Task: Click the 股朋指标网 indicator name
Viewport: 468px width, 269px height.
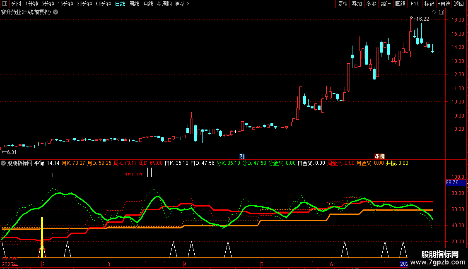Action: (x=20, y=163)
